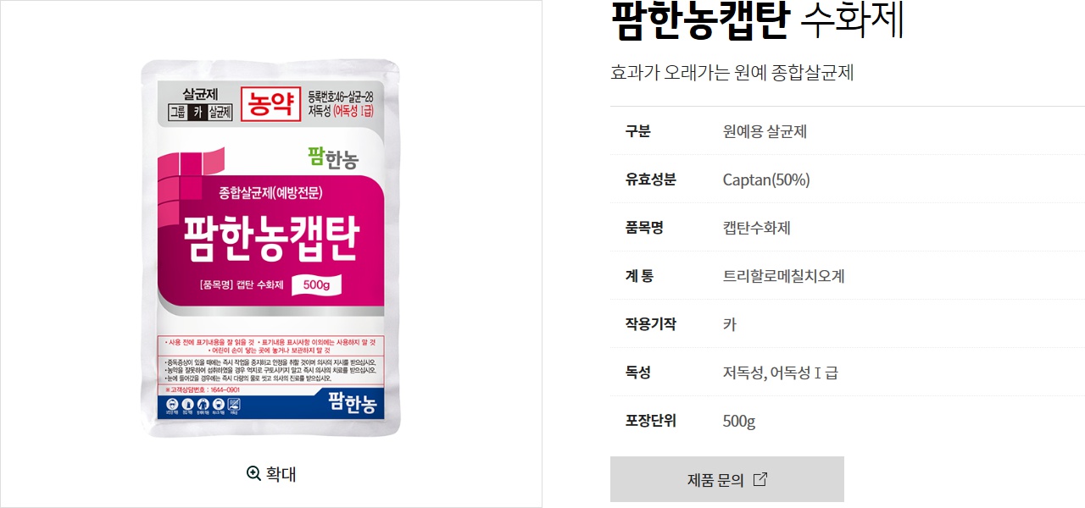Click the subtitle 효과가 오래가는 원예 종합살균제
The width and height of the screenshot is (1085, 508).
(732, 73)
